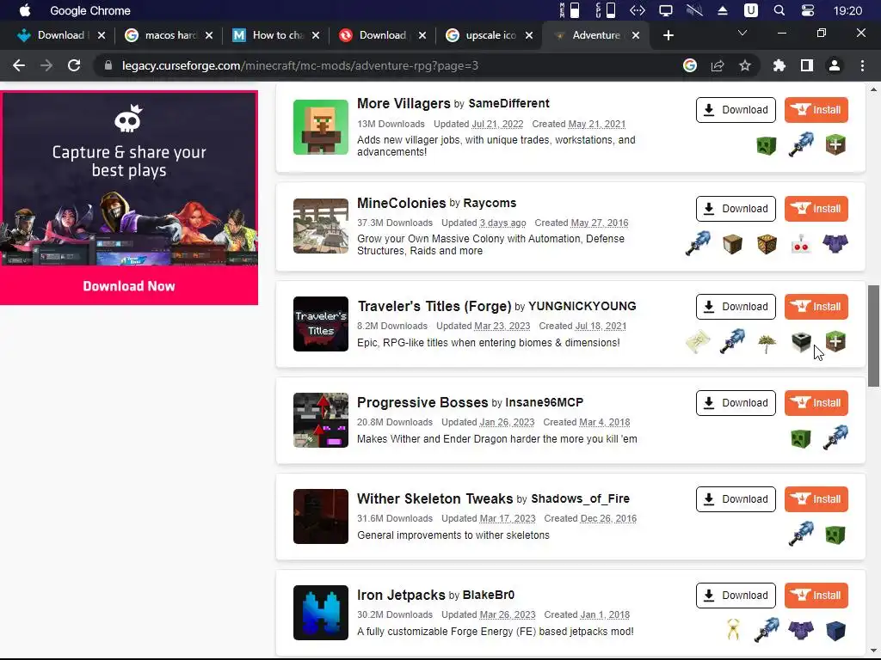
Task: Install the MineColonies mod
Action: pyautogui.click(x=816, y=209)
